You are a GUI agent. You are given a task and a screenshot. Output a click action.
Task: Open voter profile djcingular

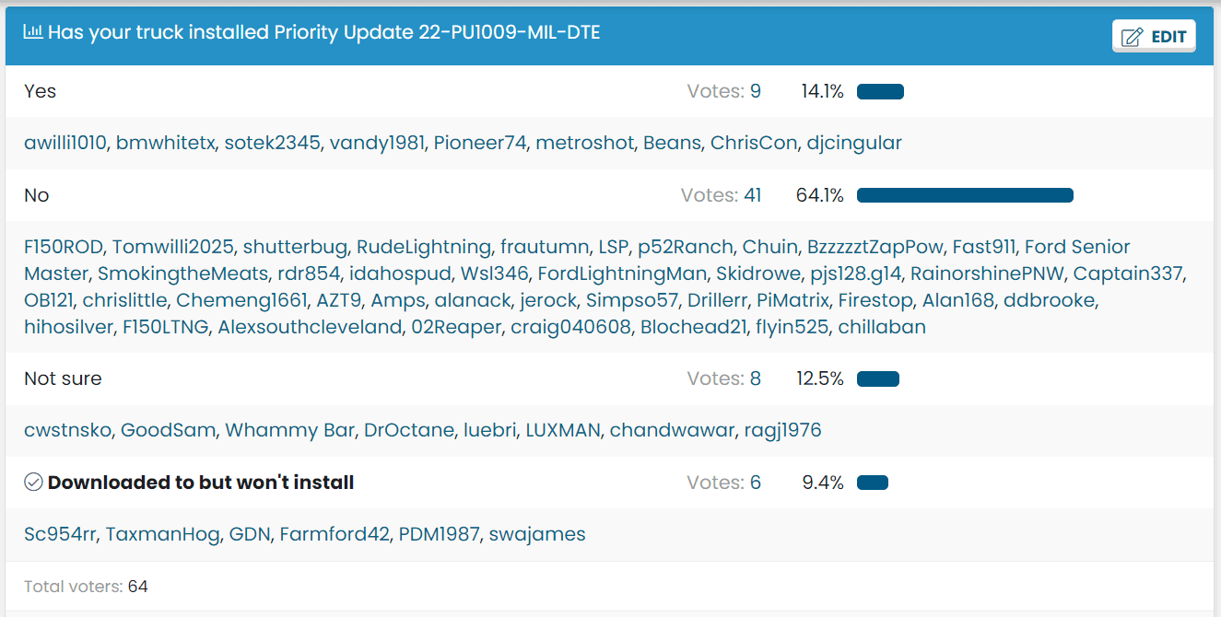tap(854, 143)
